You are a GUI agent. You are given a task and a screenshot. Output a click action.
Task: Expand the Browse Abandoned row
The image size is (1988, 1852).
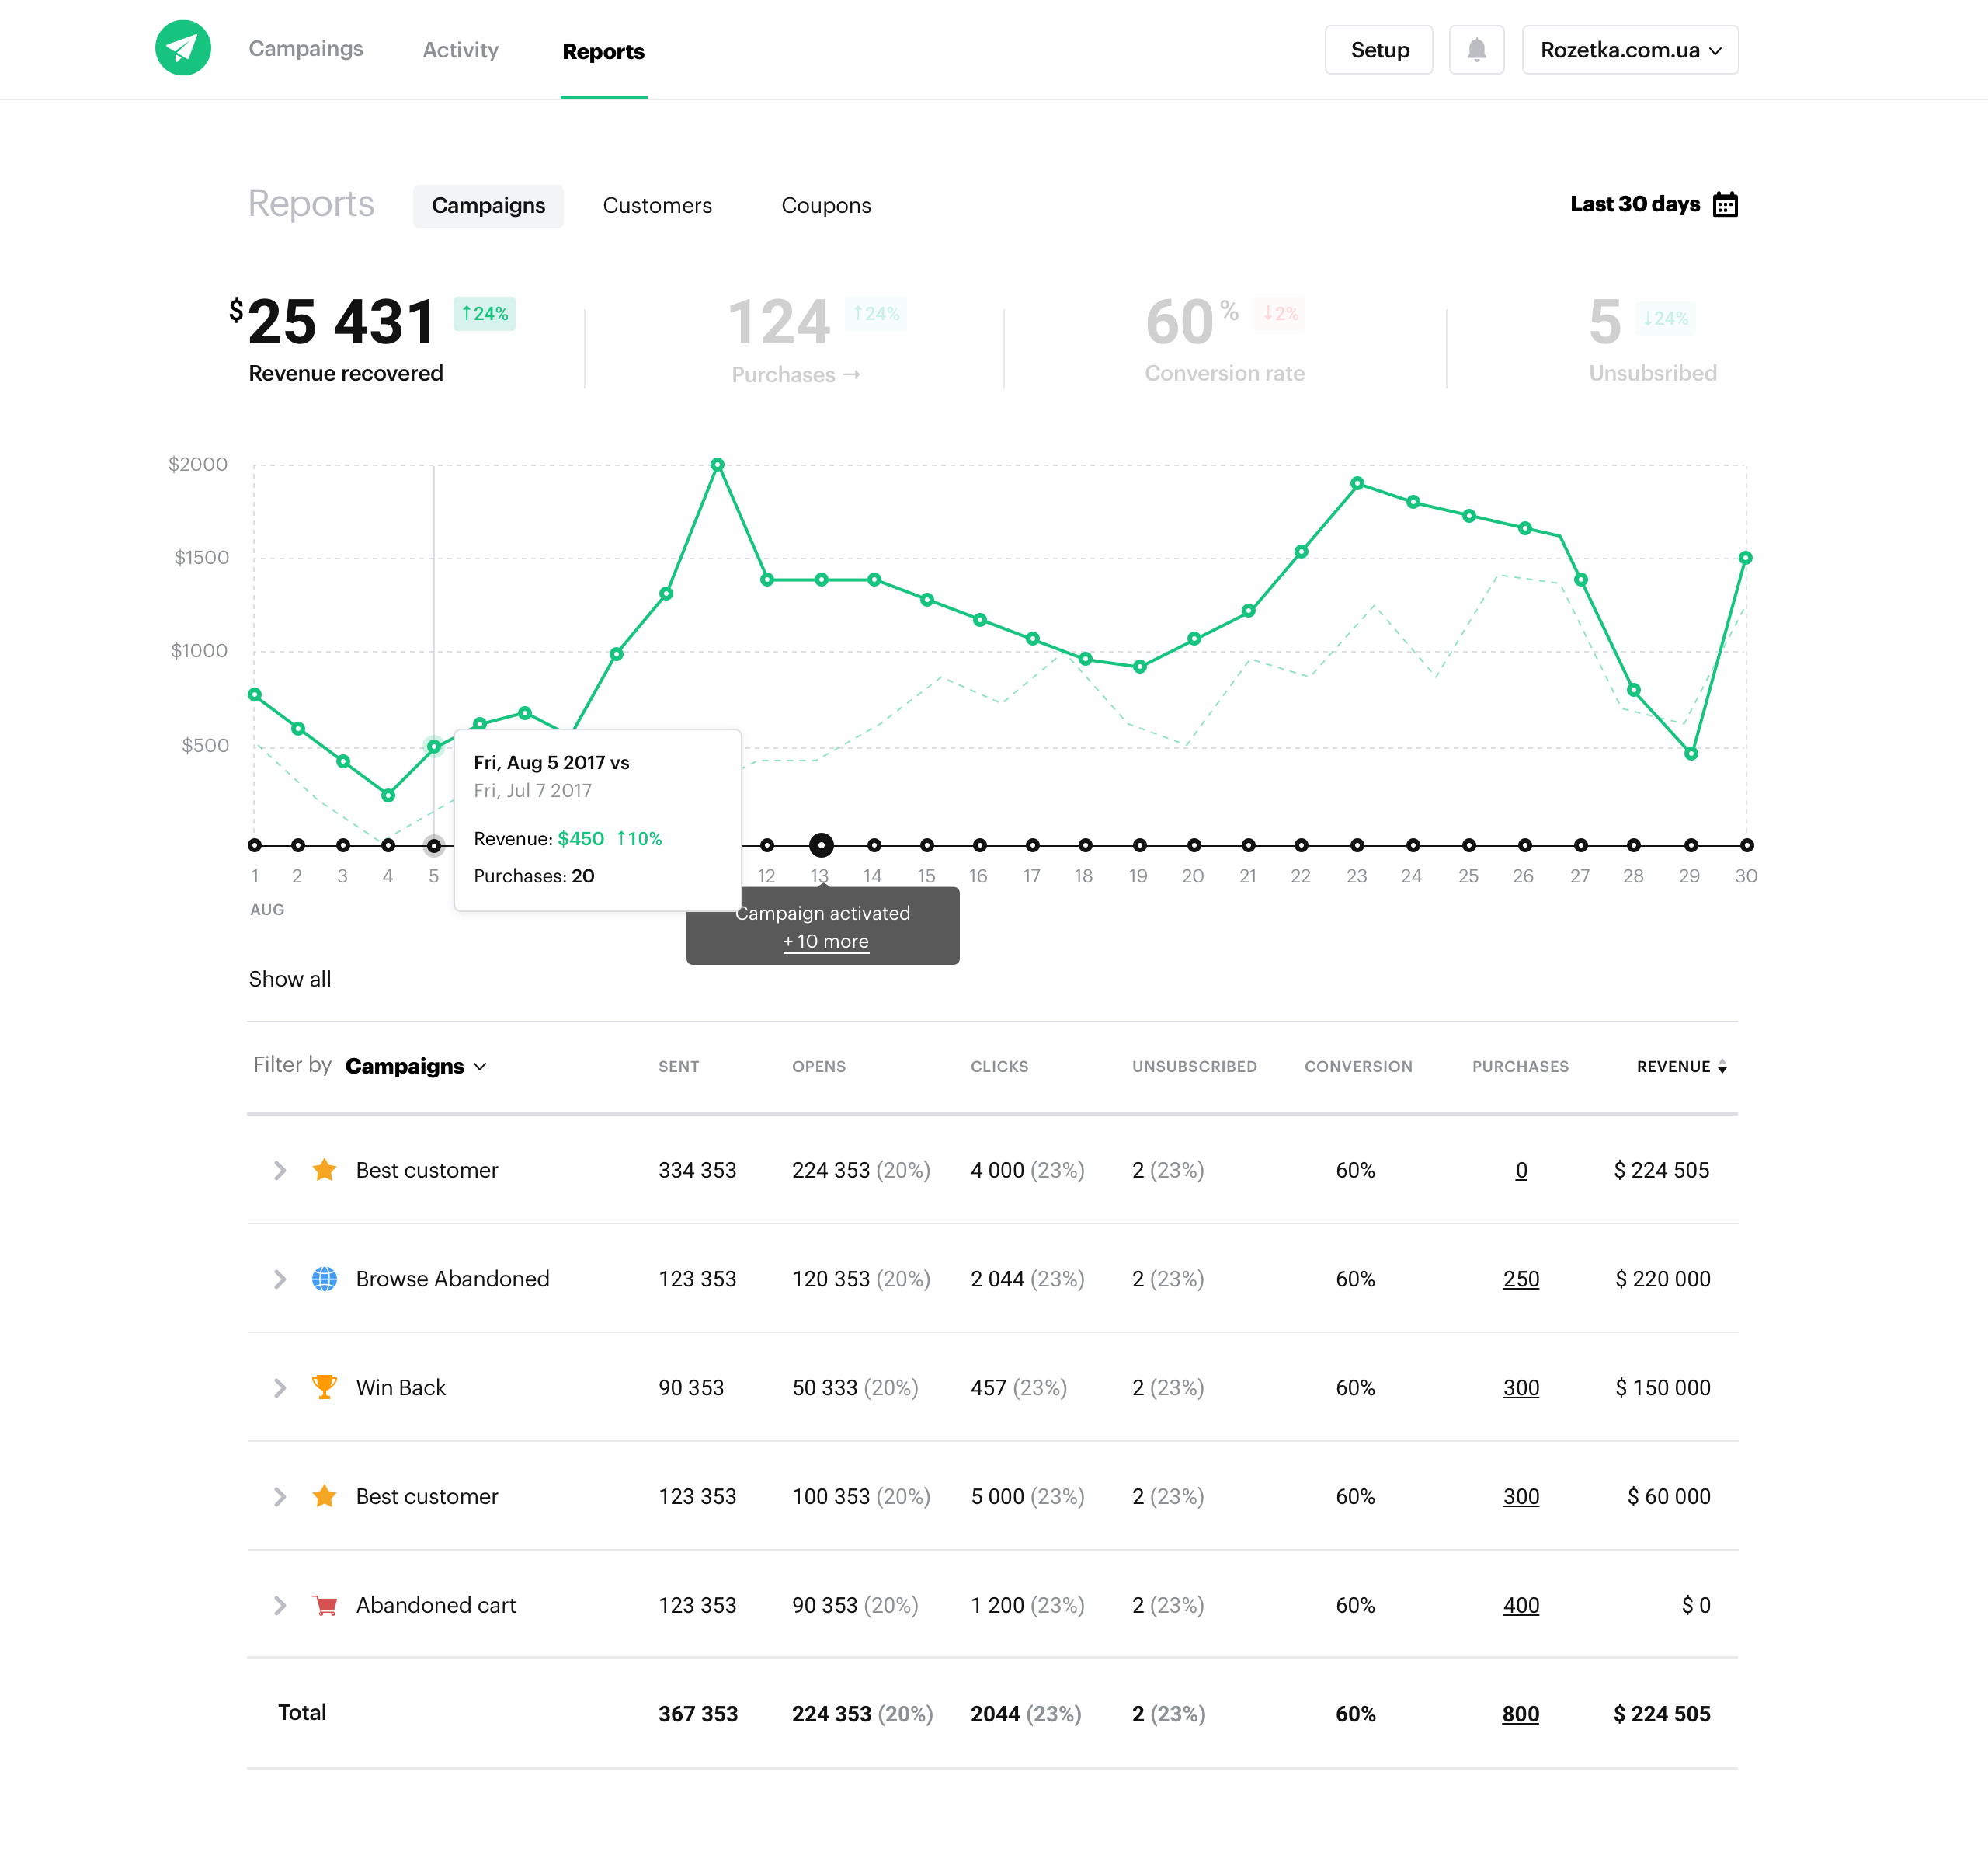(x=280, y=1279)
